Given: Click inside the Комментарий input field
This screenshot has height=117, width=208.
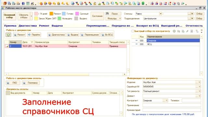Looking at the screenshot, I should (x=172, y=110).
